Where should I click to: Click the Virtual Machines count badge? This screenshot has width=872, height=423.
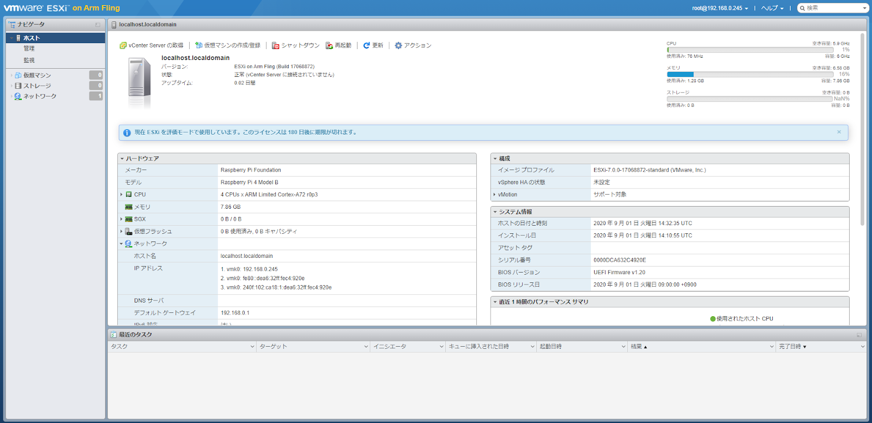[96, 75]
